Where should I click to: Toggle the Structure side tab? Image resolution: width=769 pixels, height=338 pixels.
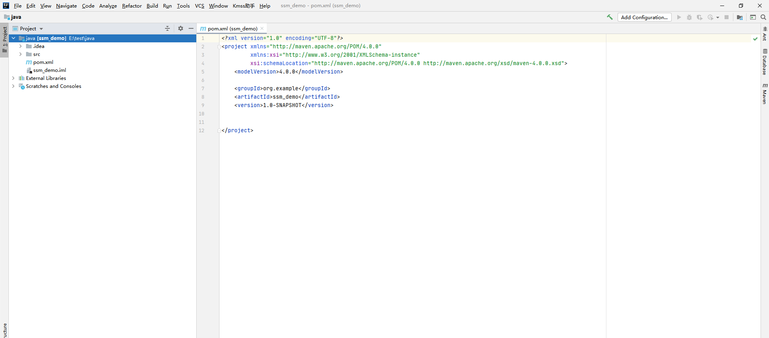pyautogui.click(x=4, y=330)
